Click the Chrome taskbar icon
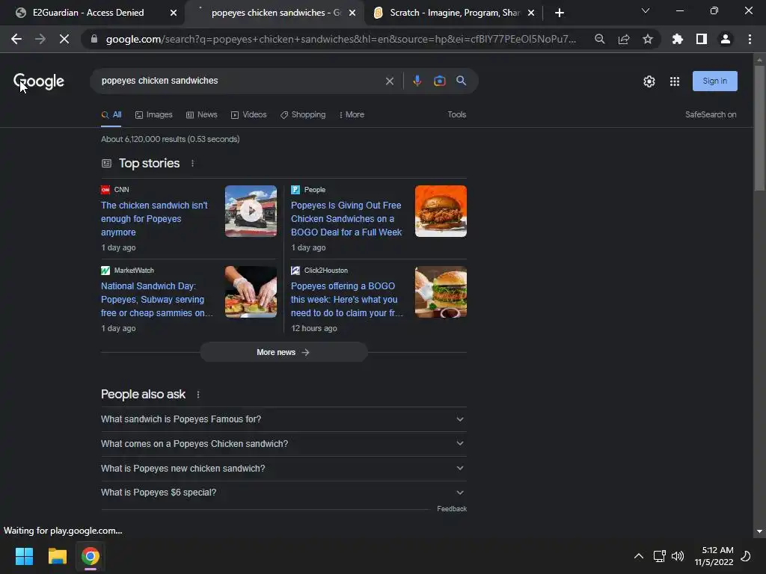Screen dimensions: 766x574 (91, 556)
